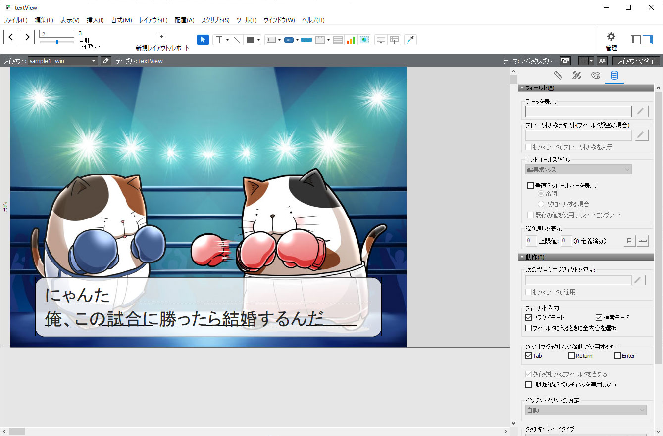Click the pencil edit layout icon

106,61
